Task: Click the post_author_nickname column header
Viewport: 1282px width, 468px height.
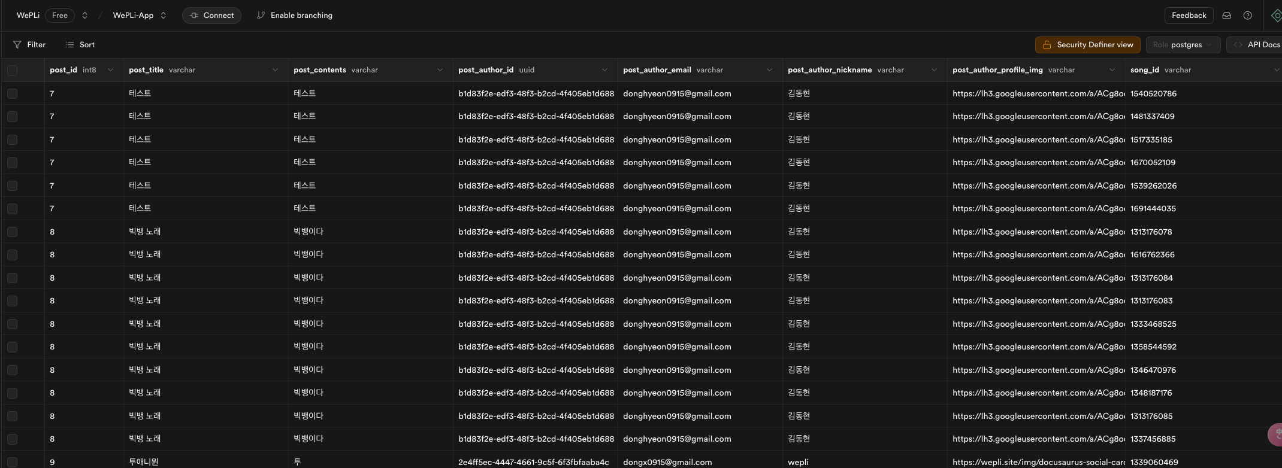Action: (x=830, y=70)
